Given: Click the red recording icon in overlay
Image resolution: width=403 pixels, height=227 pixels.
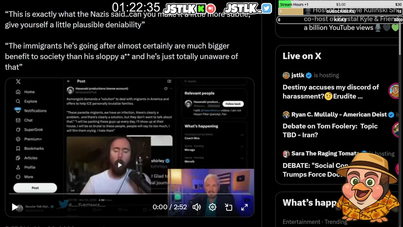Looking at the screenshot, I should click(211, 9).
